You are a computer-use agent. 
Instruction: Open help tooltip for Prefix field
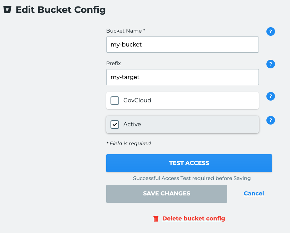(x=271, y=64)
